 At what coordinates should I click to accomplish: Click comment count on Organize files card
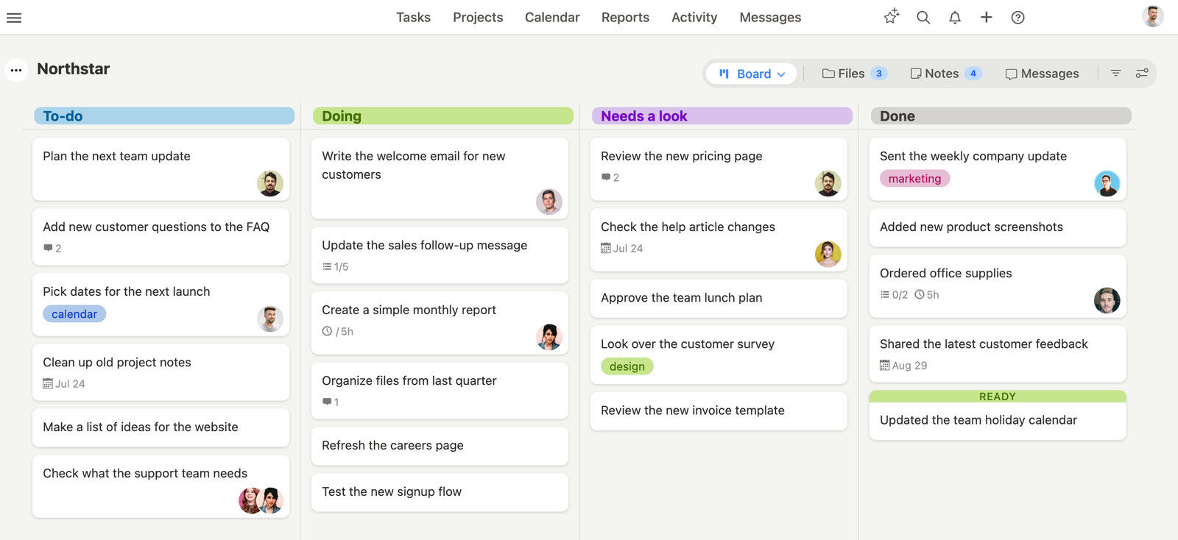coord(331,402)
